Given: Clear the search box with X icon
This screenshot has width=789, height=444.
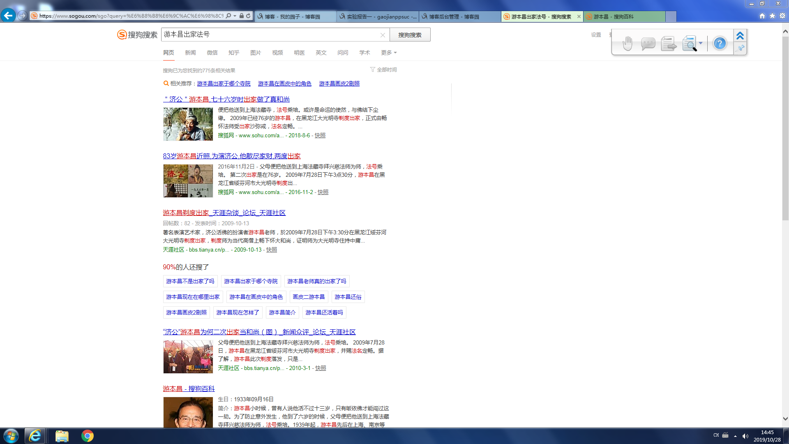Looking at the screenshot, I should (383, 35).
